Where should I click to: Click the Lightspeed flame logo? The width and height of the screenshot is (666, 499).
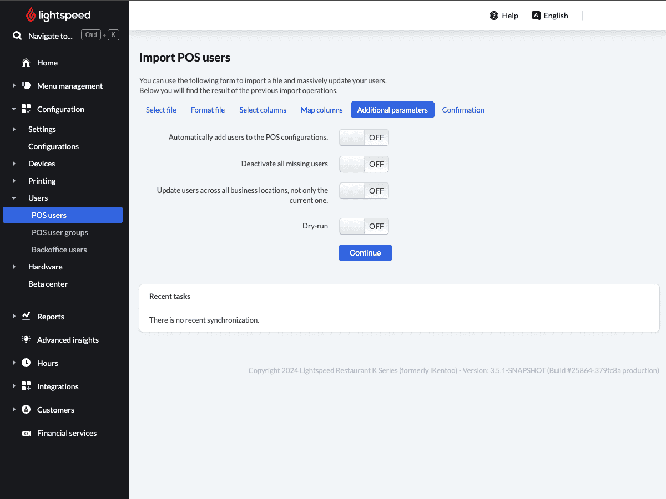pos(31,15)
